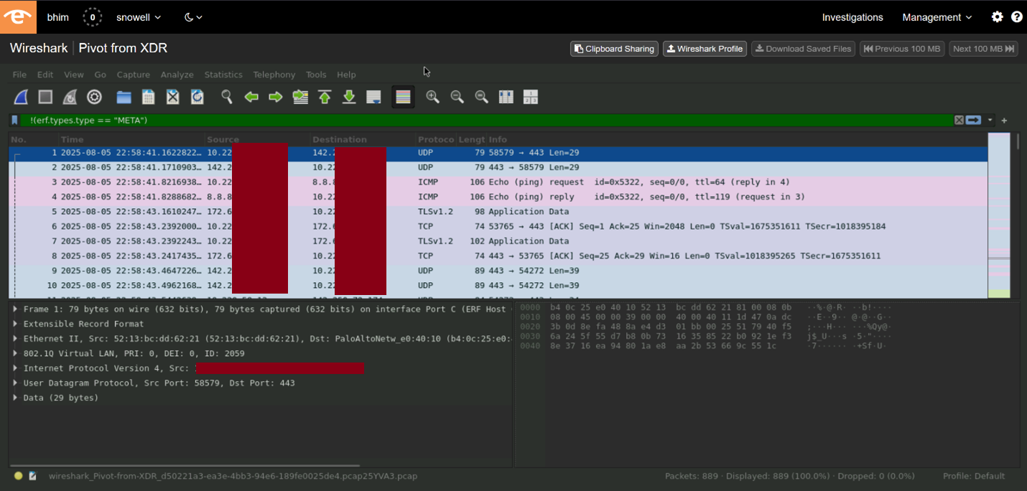The height and width of the screenshot is (491, 1027).
Task: Toggle automatic scrolling in live capture
Action: point(373,97)
